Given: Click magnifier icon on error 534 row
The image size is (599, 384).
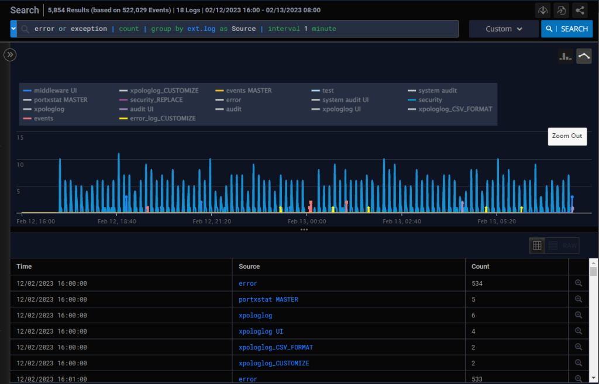Looking at the screenshot, I should 579,283.
